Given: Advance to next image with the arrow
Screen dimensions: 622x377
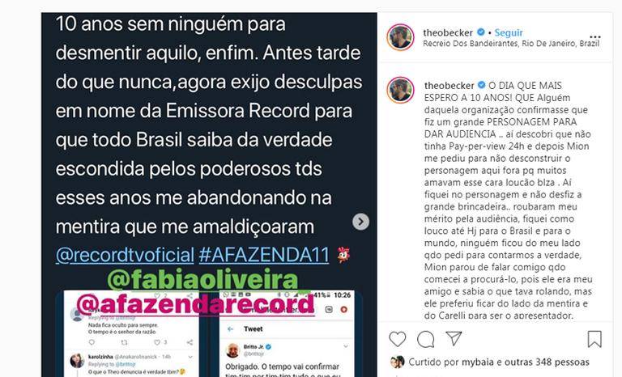Looking at the screenshot, I should (x=360, y=222).
